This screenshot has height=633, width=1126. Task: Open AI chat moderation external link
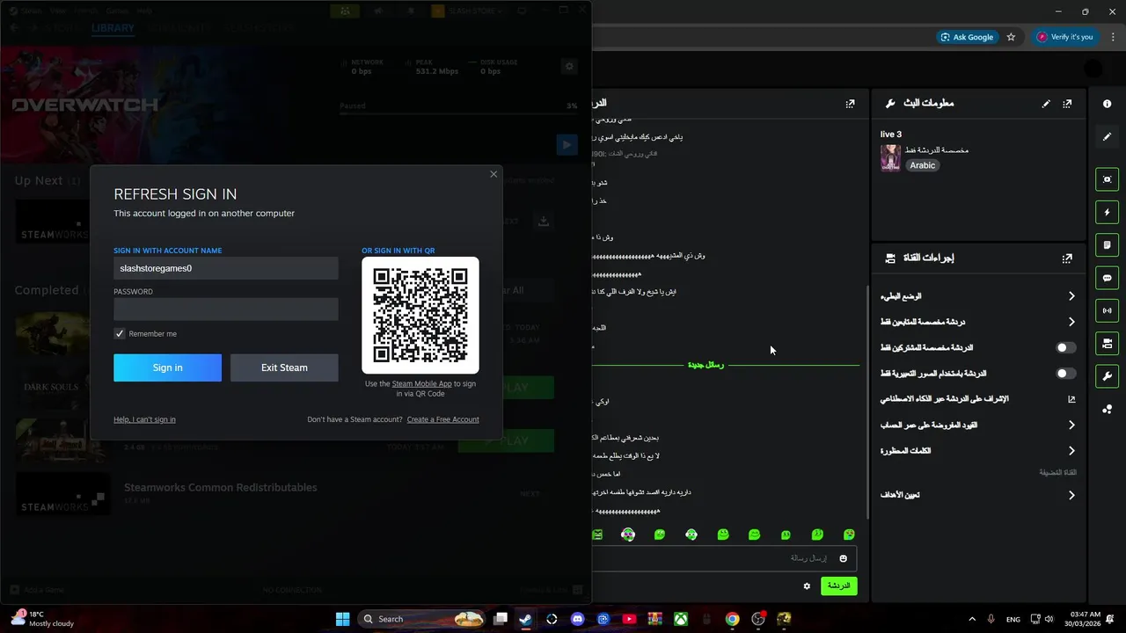click(1071, 399)
